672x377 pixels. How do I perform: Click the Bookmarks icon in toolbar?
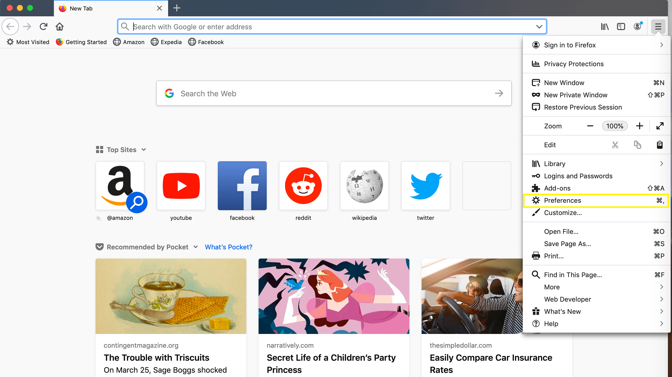(x=604, y=26)
